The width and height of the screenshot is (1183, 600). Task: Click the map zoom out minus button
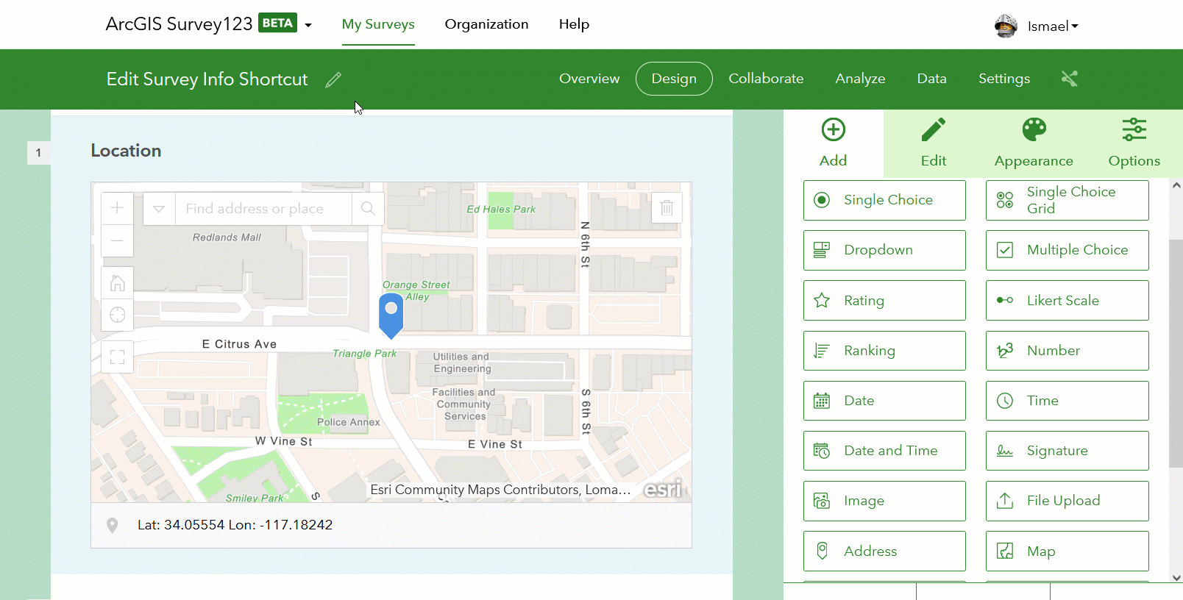[117, 240]
